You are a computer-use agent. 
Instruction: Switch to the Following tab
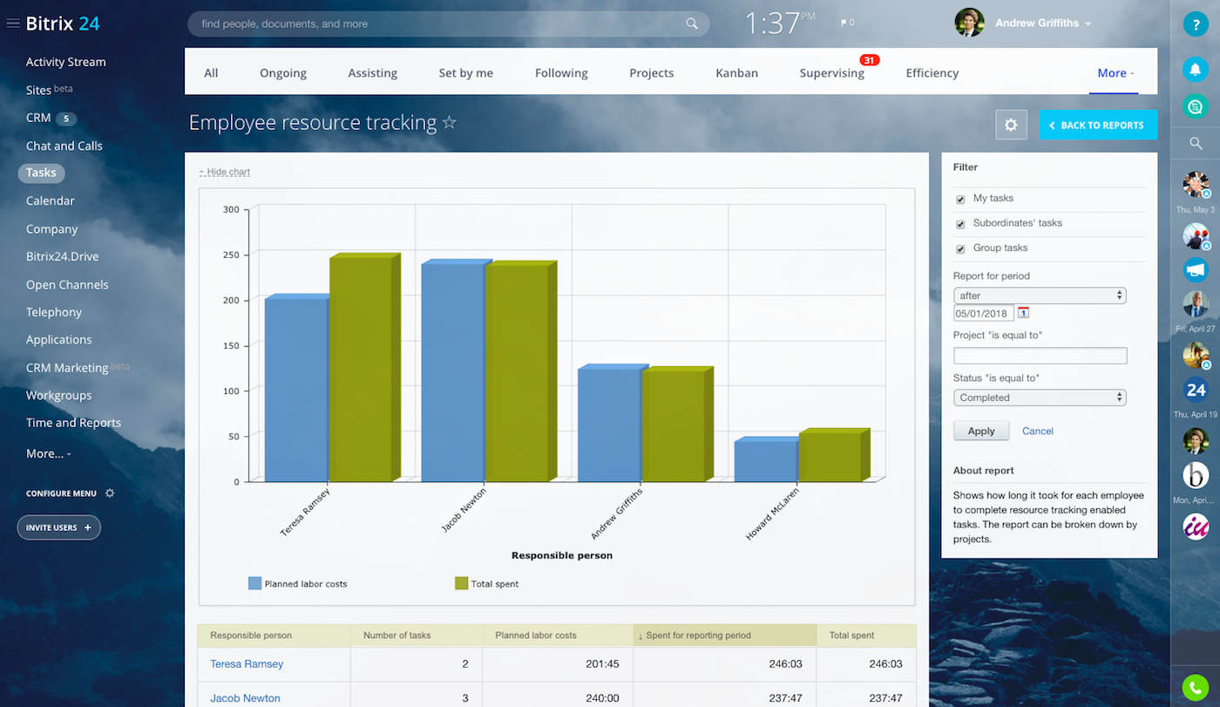[x=561, y=73]
